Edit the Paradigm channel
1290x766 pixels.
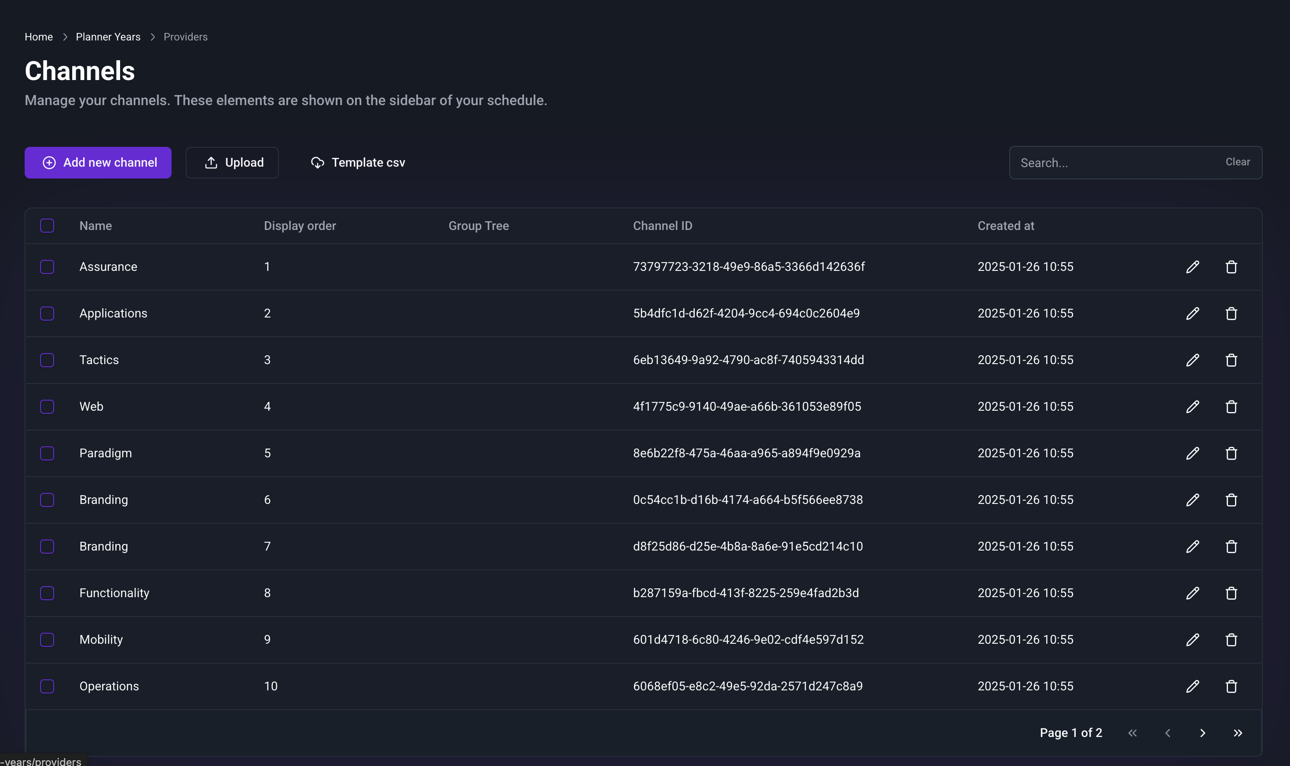[x=1192, y=453]
